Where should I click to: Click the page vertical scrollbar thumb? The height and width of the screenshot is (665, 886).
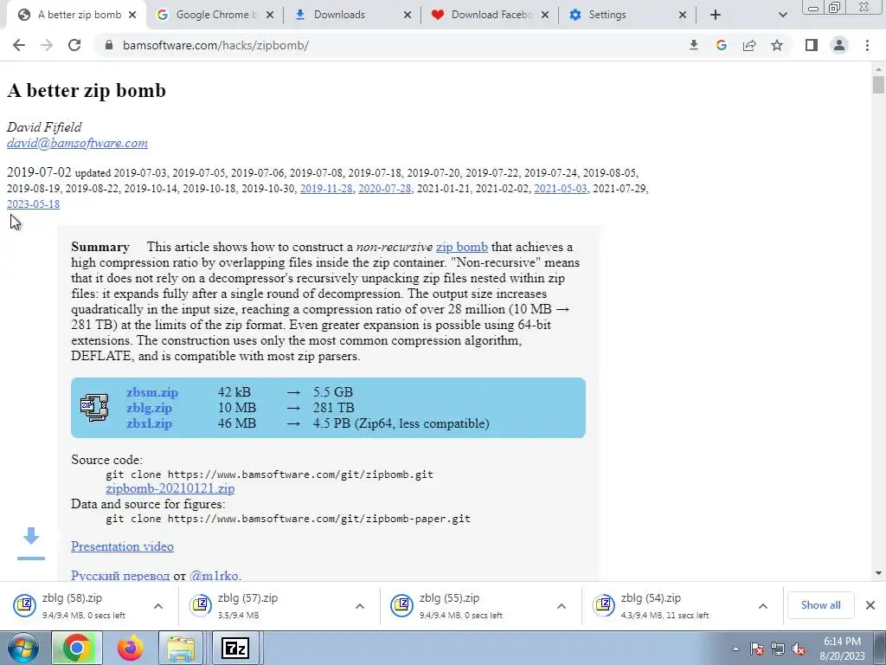(878, 85)
